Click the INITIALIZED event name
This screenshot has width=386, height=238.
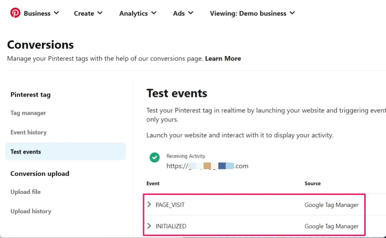pyautogui.click(x=171, y=226)
